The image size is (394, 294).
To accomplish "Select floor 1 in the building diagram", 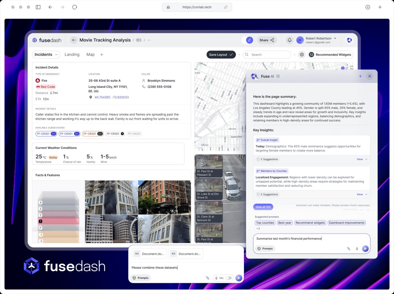I will (58, 221).
